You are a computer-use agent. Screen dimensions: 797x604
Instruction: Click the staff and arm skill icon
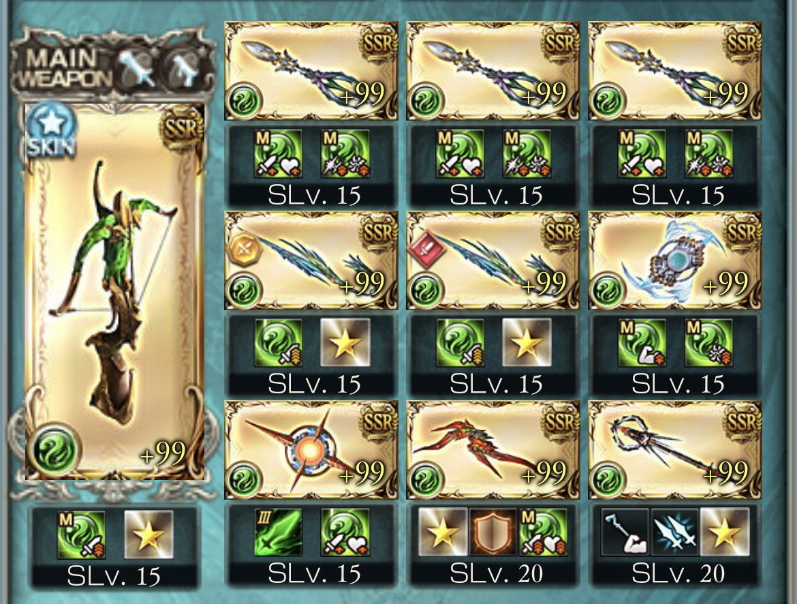click(x=625, y=532)
